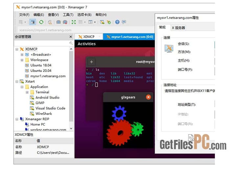Open the X 服务器 tab in properties
Image resolution: width=230 pixels, height=171 pixels.
tap(178, 28)
